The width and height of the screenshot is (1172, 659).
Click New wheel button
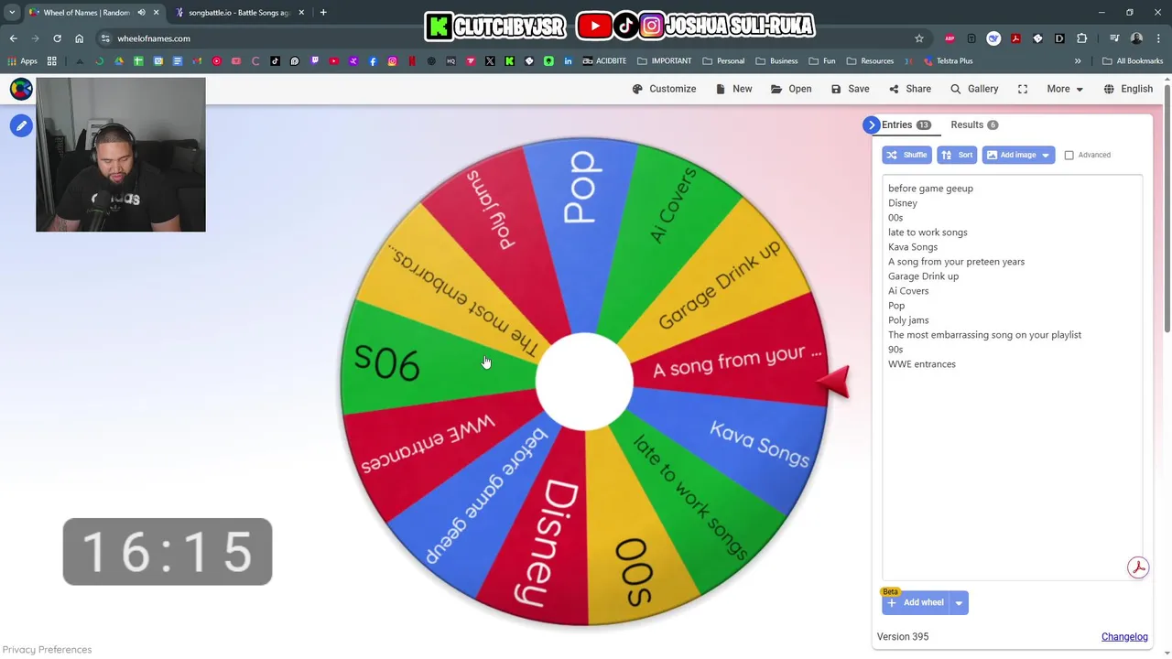coord(733,89)
